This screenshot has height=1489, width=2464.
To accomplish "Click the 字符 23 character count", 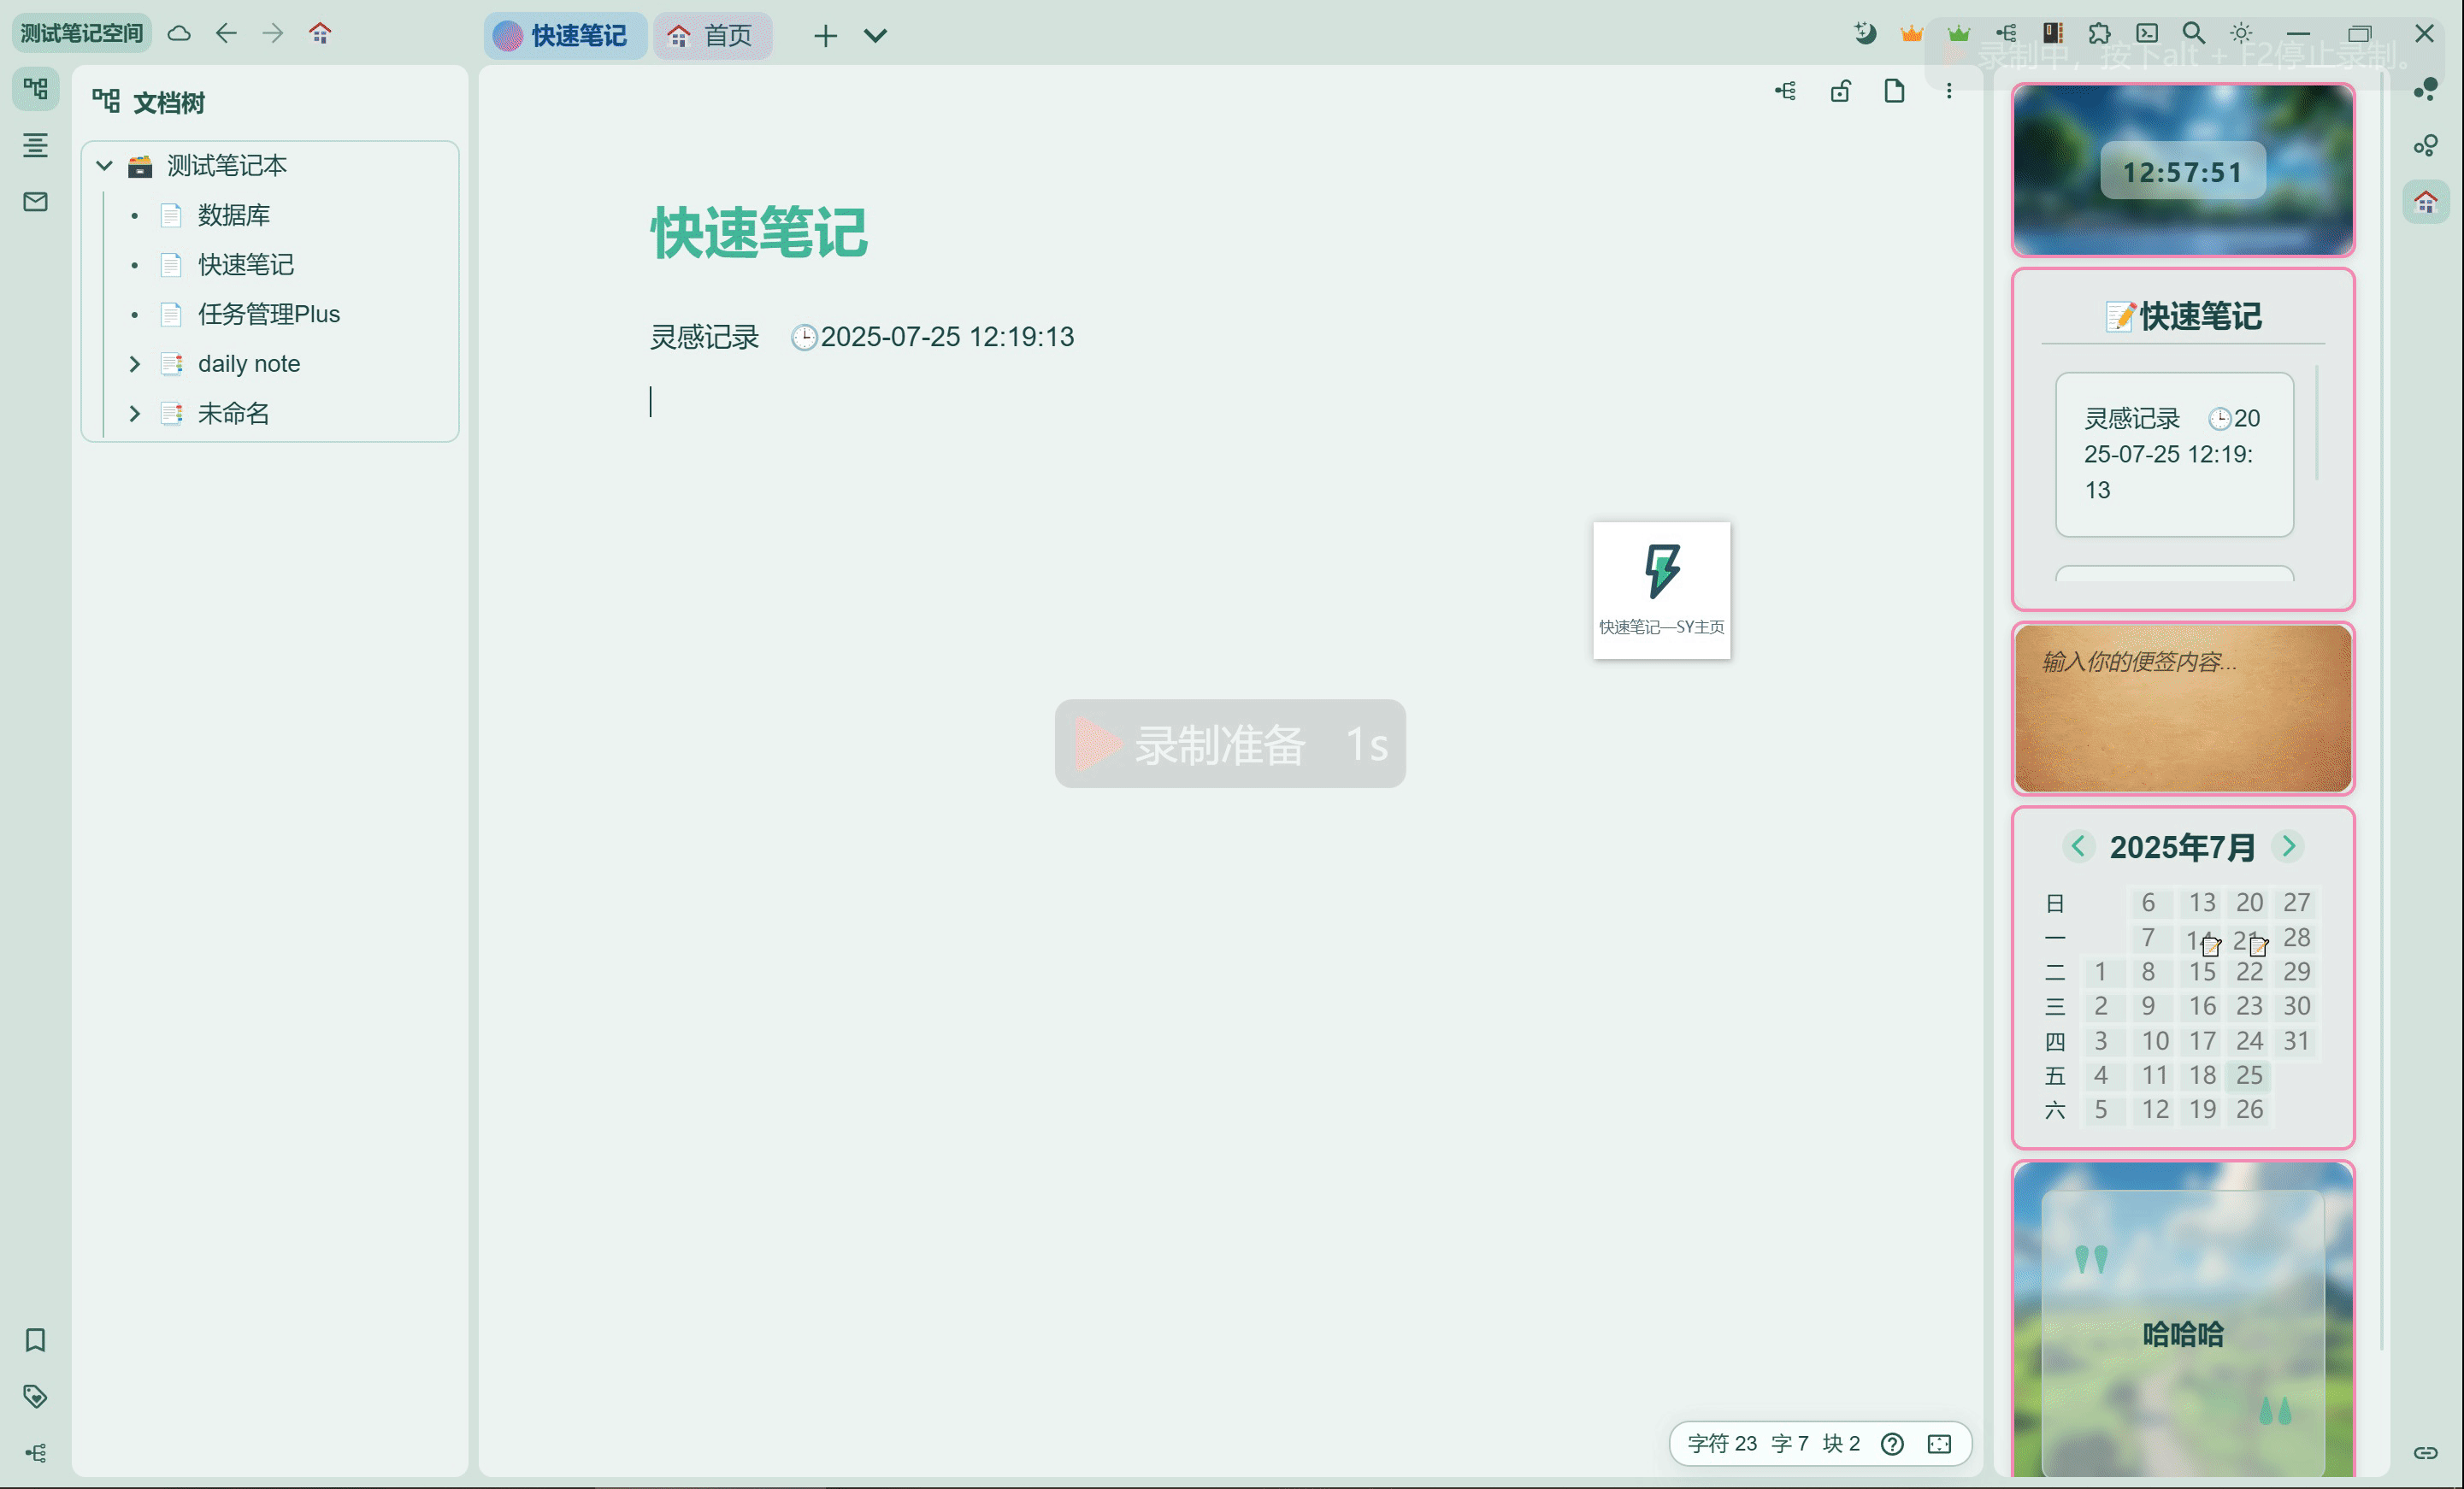I will 1721,1443.
